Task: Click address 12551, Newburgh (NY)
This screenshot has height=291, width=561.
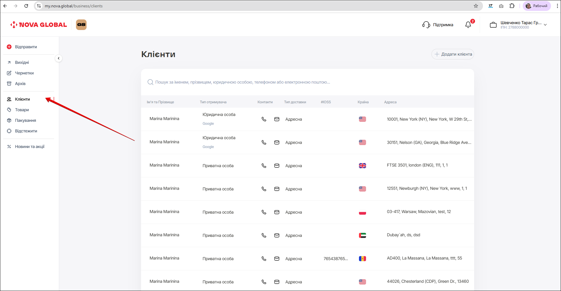Action: coord(427,188)
